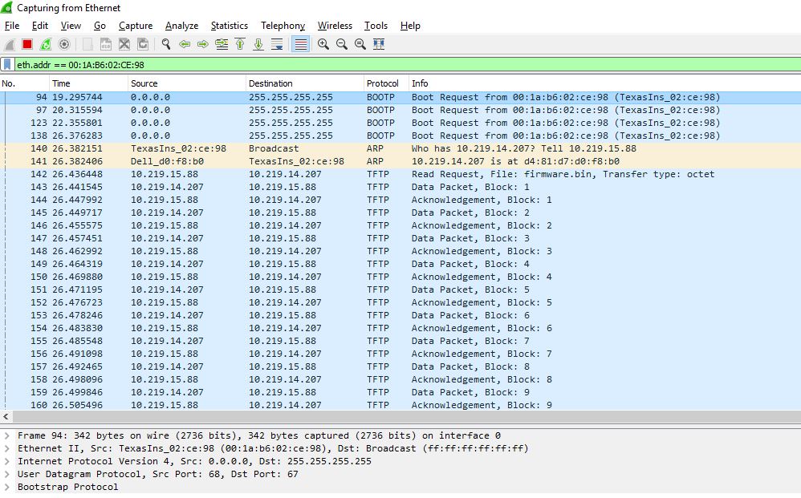Jump to the last packet
This screenshot has width=801, height=498.
pos(258,44)
